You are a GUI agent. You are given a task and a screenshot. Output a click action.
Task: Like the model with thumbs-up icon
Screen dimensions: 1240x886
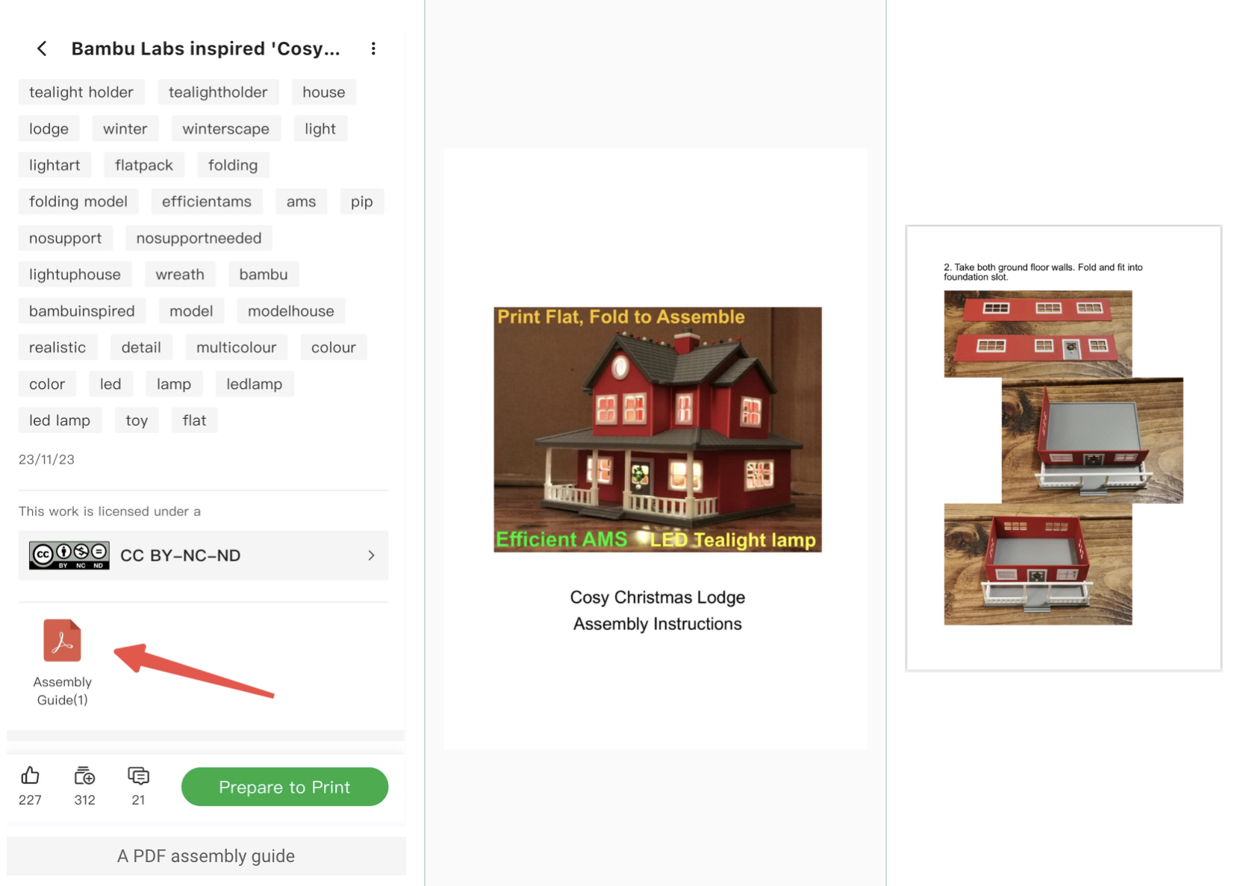click(x=30, y=776)
